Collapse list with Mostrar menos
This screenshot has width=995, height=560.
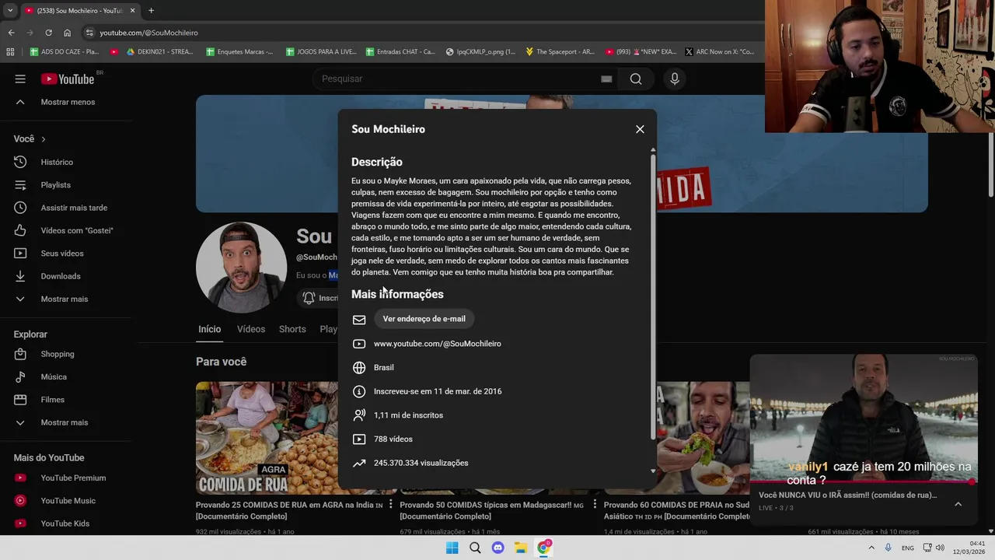(66, 102)
